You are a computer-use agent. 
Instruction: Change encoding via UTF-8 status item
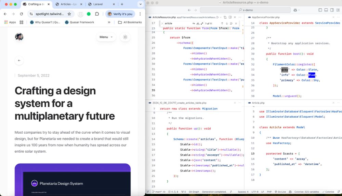[x=255, y=192]
